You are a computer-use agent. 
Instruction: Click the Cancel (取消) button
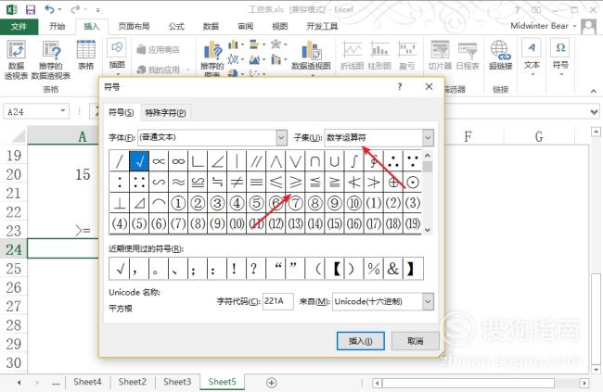(416, 341)
